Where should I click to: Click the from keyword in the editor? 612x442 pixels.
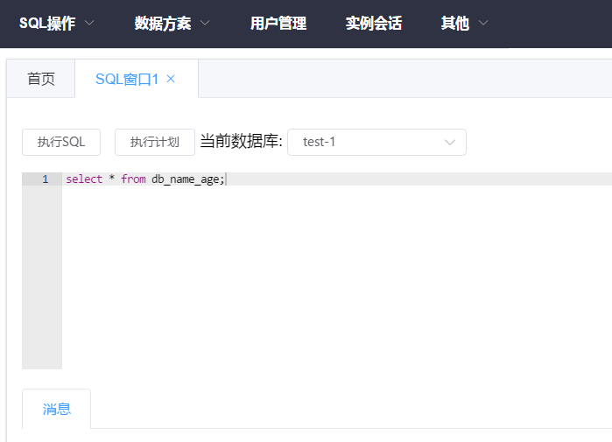pos(133,179)
